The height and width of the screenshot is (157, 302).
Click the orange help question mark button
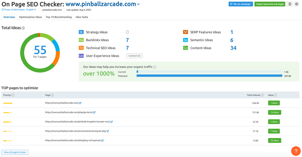click(x=296, y=151)
